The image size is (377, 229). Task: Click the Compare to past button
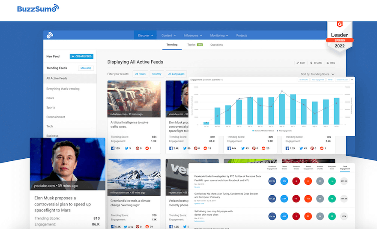(342, 80)
